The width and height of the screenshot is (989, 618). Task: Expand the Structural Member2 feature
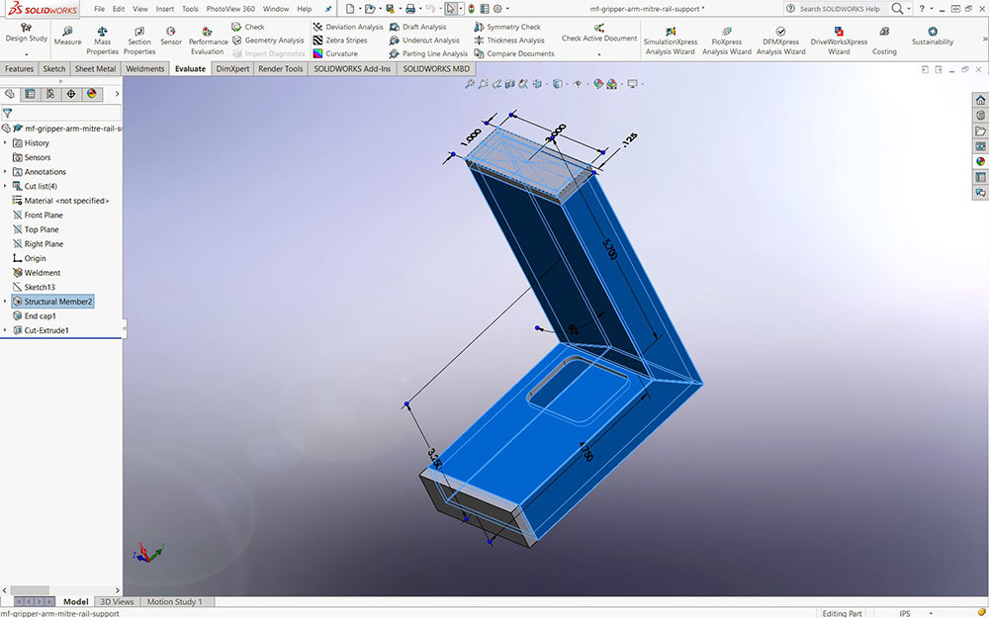[5, 302]
